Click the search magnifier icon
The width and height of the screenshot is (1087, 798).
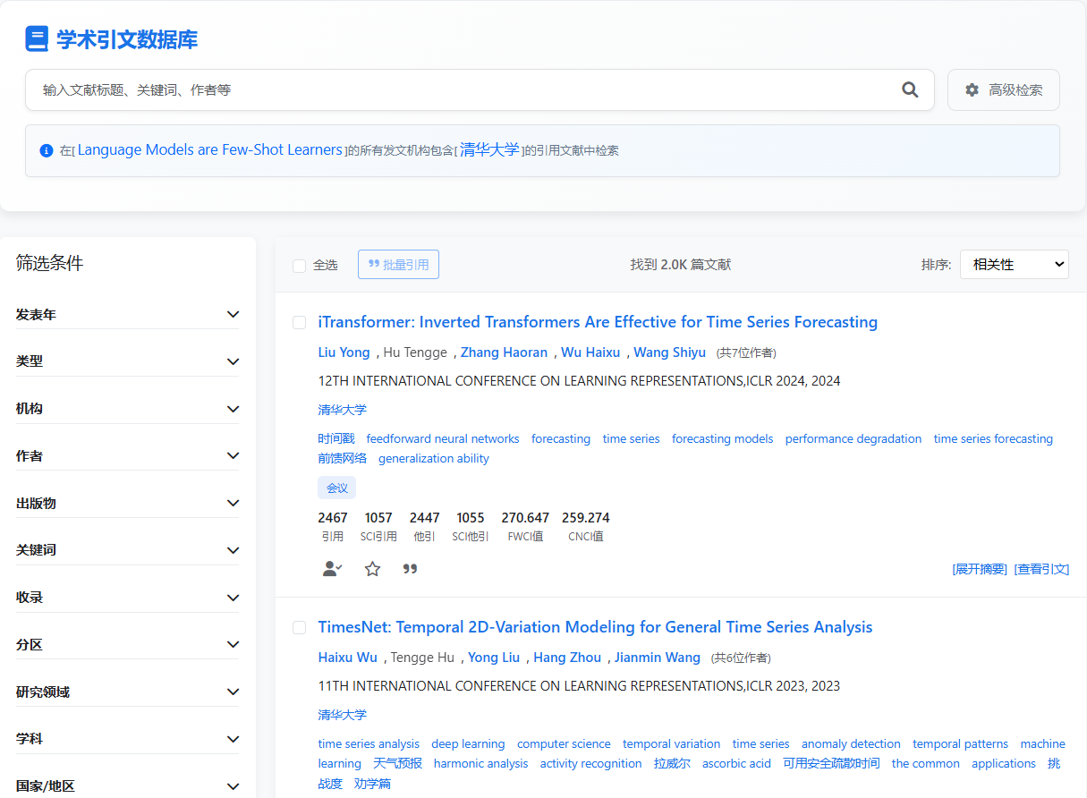click(910, 89)
